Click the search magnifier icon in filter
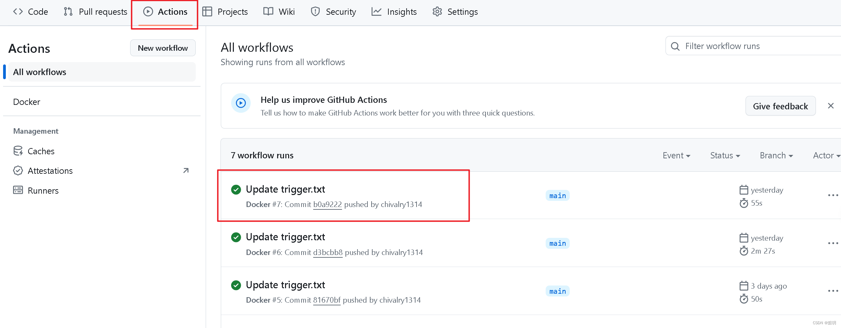Screen dimensions: 841x328 (675, 46)
